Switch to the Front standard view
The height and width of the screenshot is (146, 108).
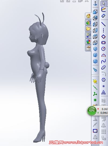click(x=95, y=12)
